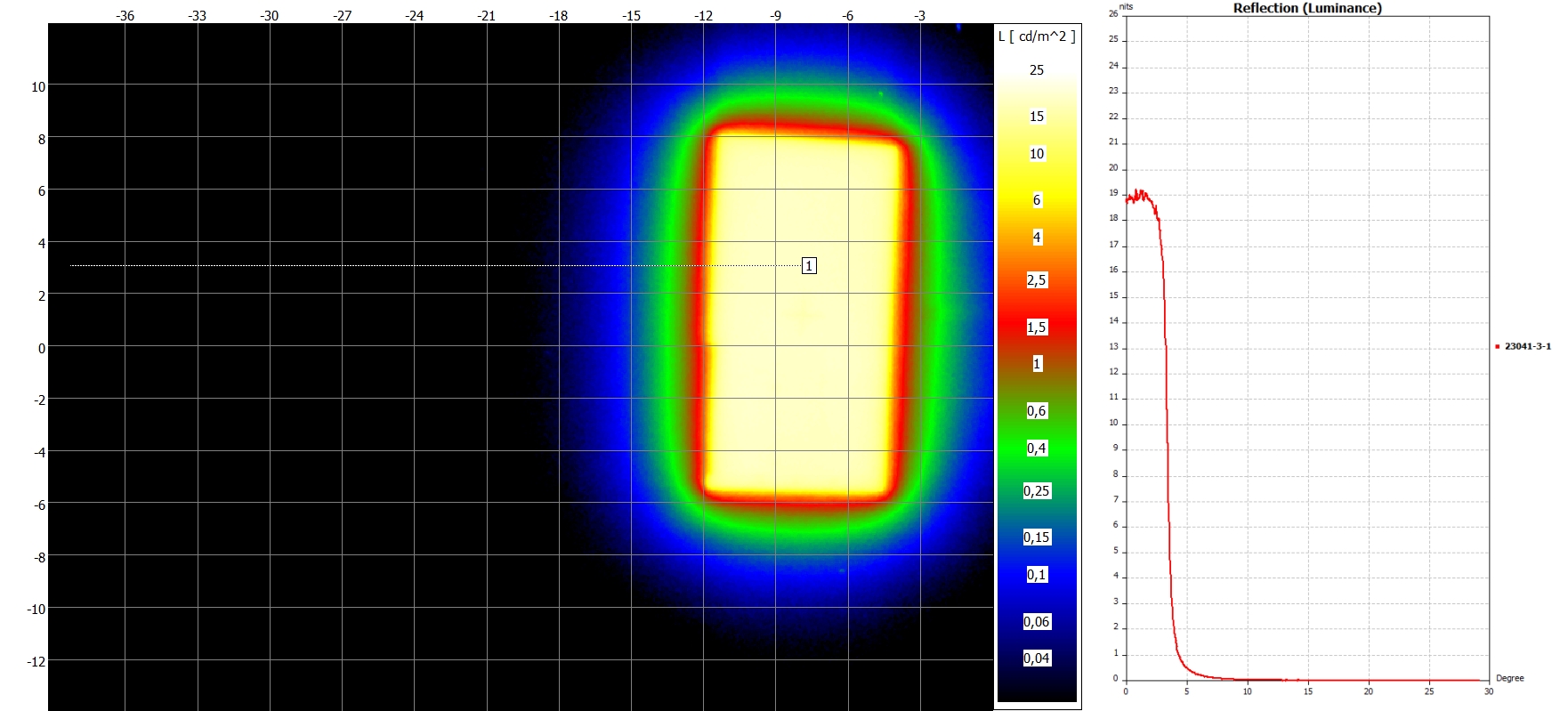1560x711 pixels.
Task: Click the center of the bright yellow rectangle
Action: point(805,316)
